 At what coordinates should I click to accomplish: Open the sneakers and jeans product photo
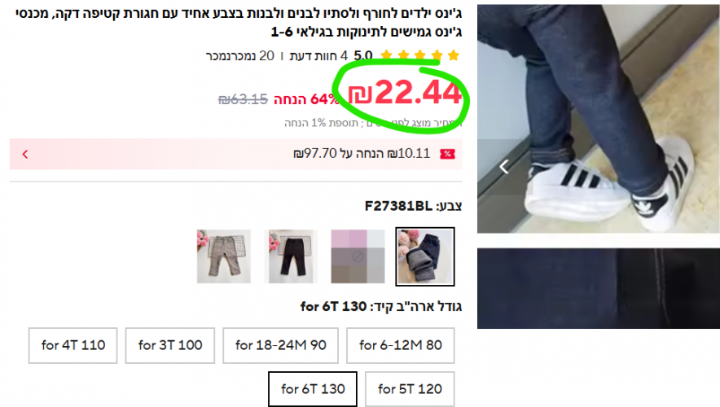coord(599,119)
